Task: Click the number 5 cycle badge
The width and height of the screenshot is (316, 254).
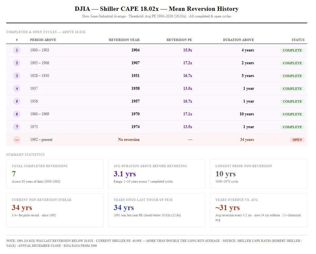Action: [17, 101]
